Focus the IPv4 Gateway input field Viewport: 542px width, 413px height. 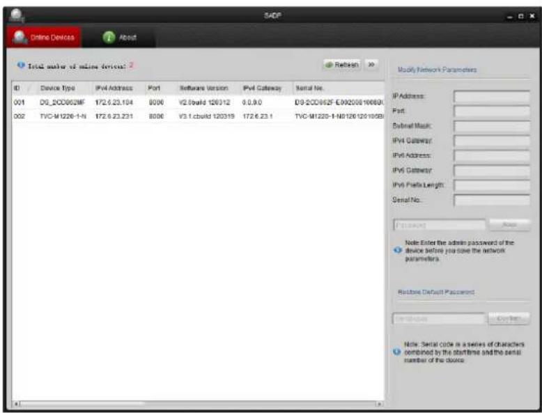[492, 141]
